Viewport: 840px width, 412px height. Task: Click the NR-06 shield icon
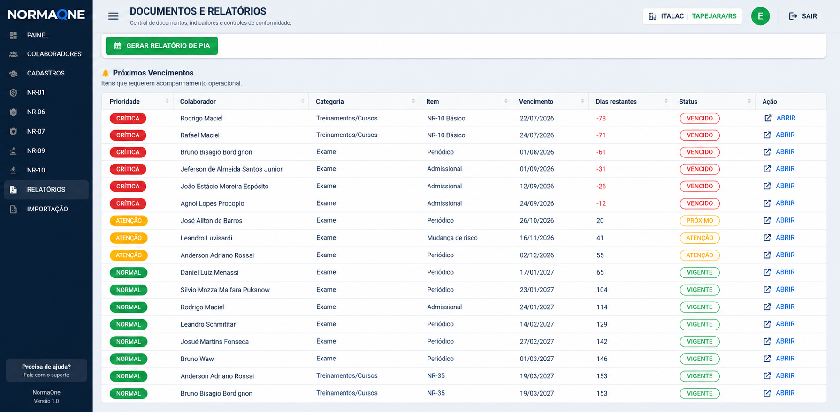[13, 112]
